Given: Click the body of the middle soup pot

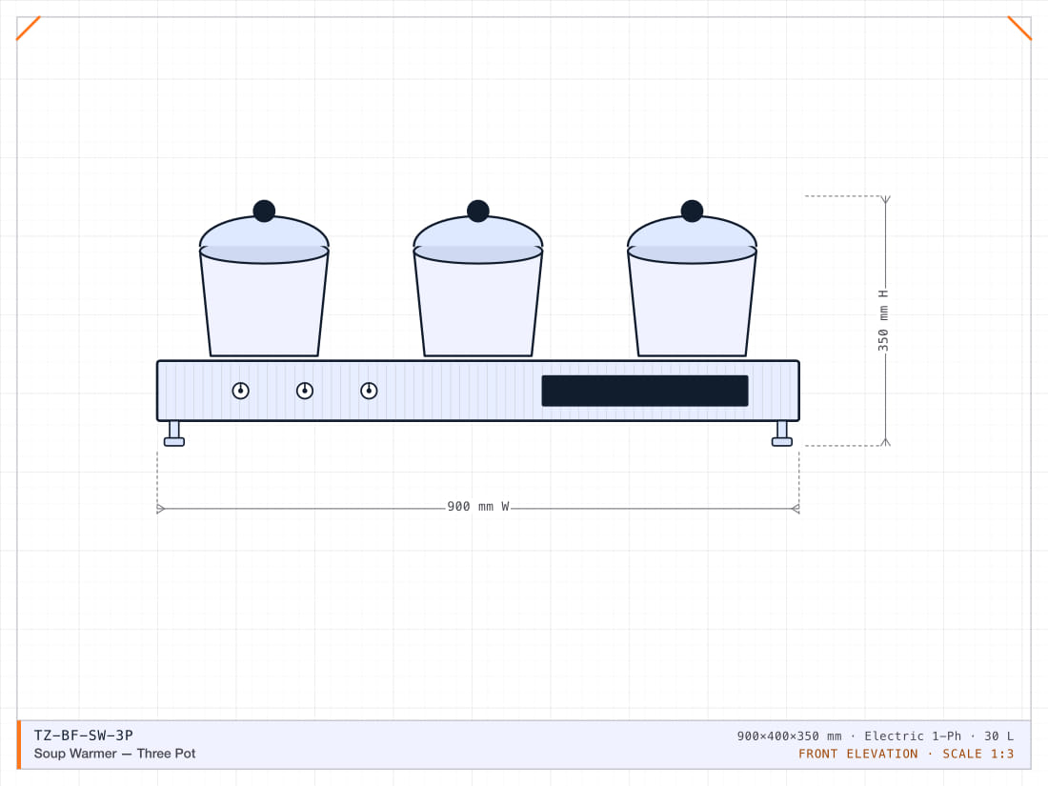Looking at the screenshot, I should pos(478,304).
